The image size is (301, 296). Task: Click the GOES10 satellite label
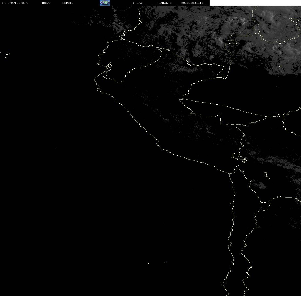tap(68, 3)
